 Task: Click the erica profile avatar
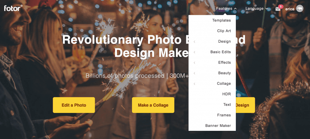click(x=300, y=8)
